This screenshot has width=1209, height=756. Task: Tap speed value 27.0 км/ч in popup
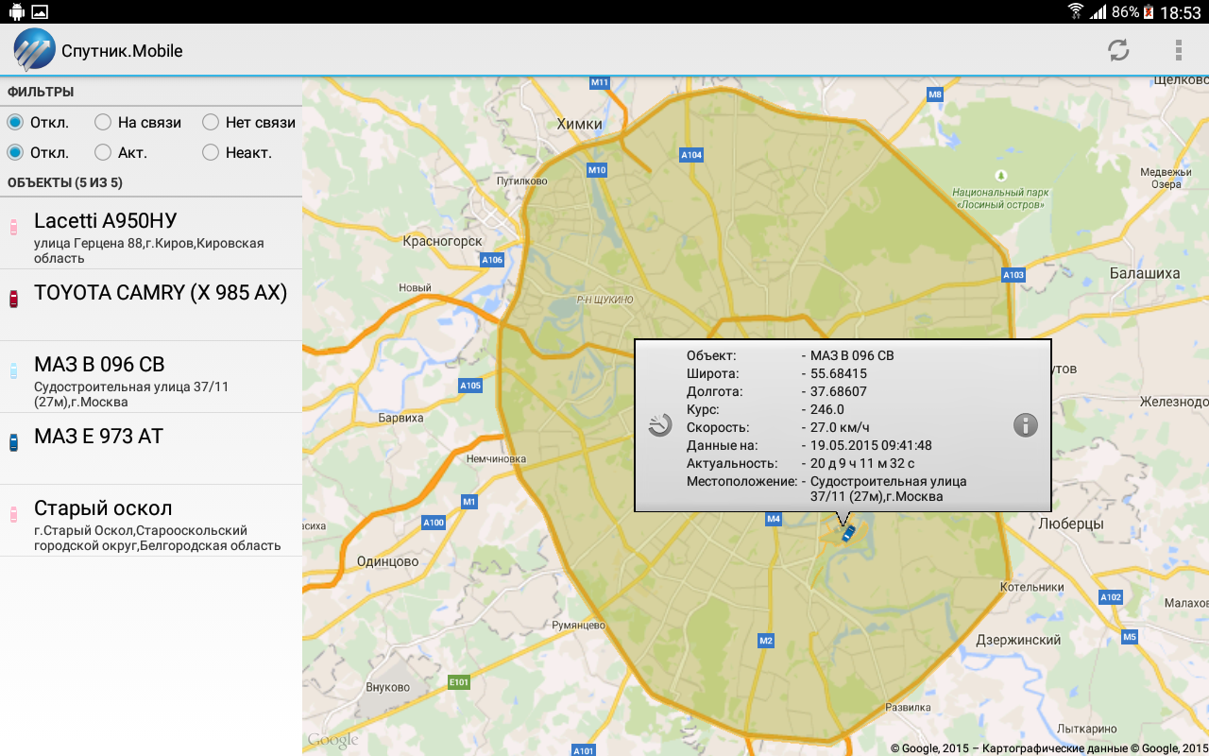click(840, 427)
